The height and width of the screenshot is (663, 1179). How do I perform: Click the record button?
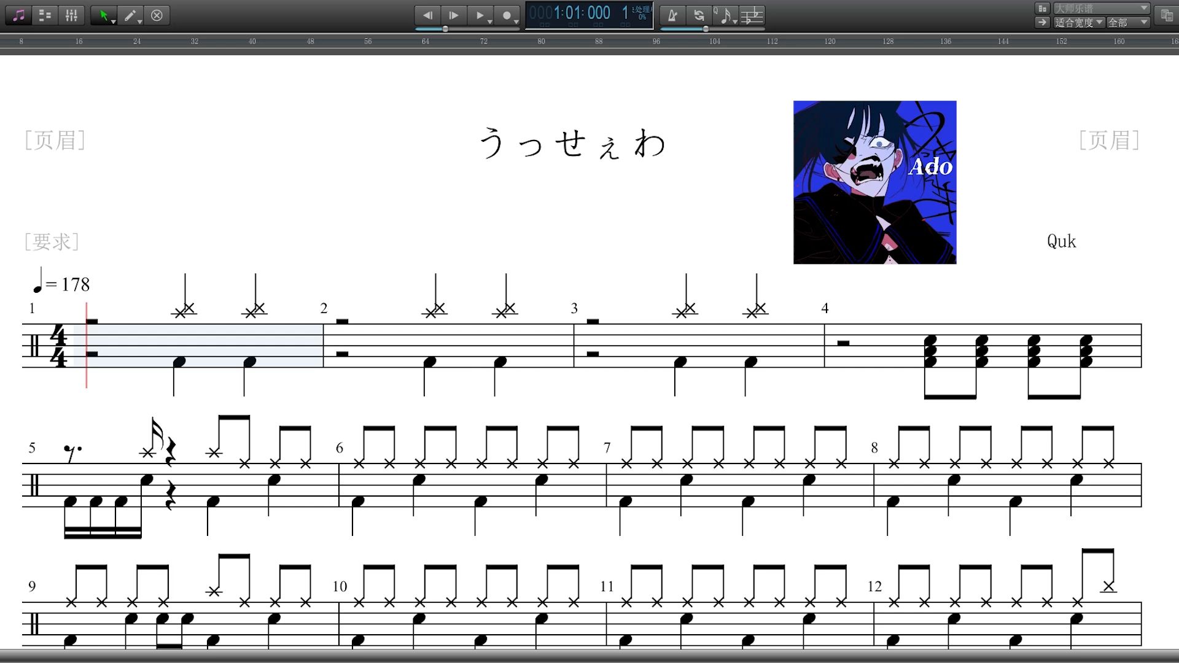(507, 15)
